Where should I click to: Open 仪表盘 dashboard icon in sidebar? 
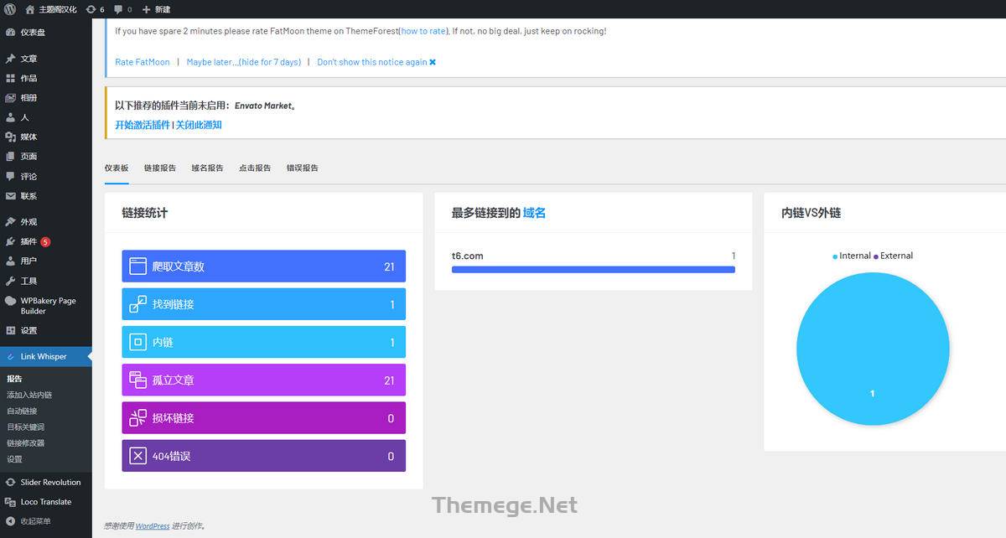(x=10, y=32)
